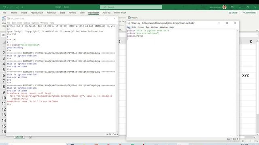Open Edit menu in Chap1.py editor

134,27
